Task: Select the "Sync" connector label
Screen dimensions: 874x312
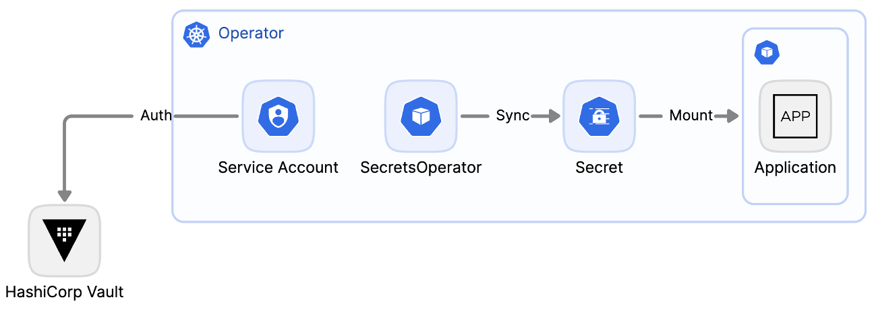Action: (513, 116)
